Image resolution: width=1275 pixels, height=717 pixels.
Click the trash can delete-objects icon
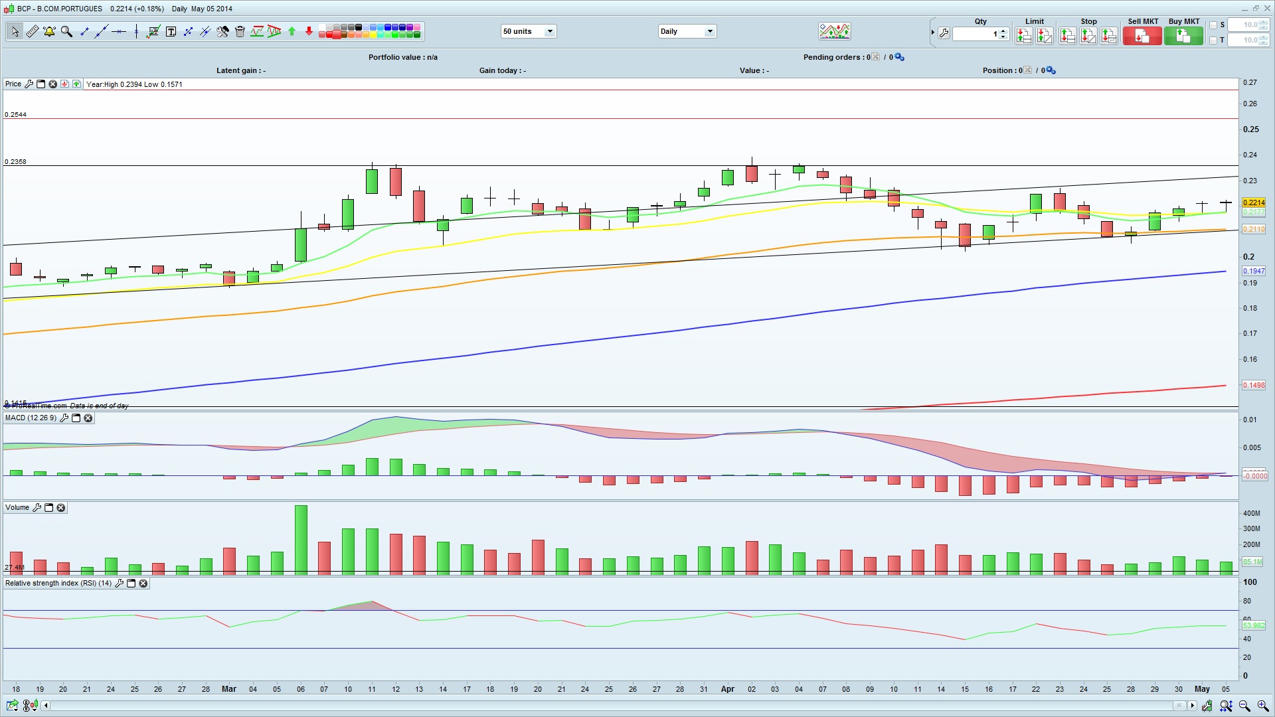[x=240, y=31]
